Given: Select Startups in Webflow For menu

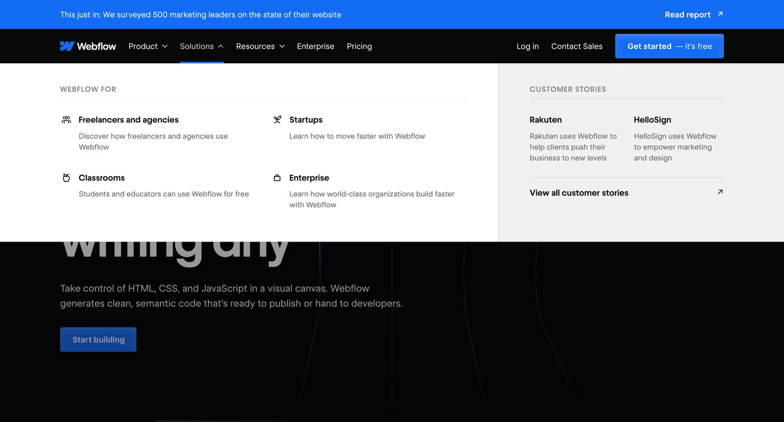Looking at the screenshot, I should [x=306, y=120].
